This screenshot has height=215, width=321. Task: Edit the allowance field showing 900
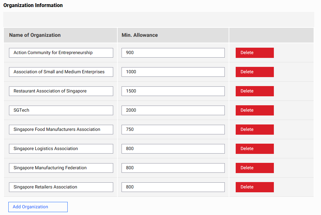(x=173, y=53)
